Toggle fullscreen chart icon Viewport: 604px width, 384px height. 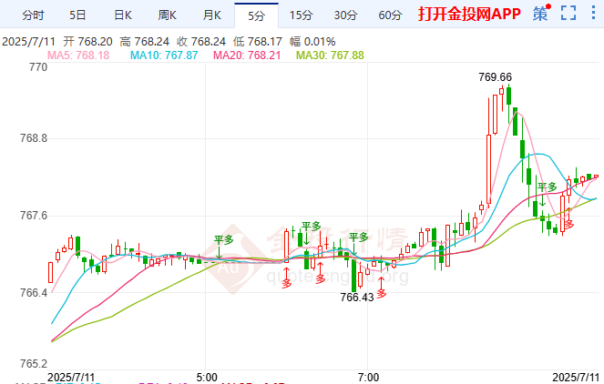point(568,13)
